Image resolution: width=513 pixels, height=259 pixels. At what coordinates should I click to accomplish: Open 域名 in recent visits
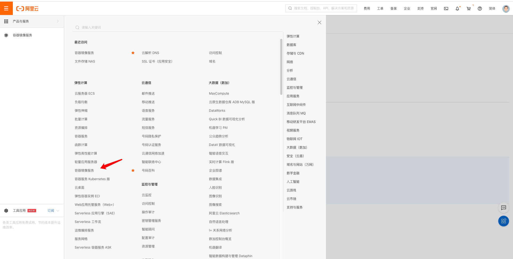click(212, 61)
